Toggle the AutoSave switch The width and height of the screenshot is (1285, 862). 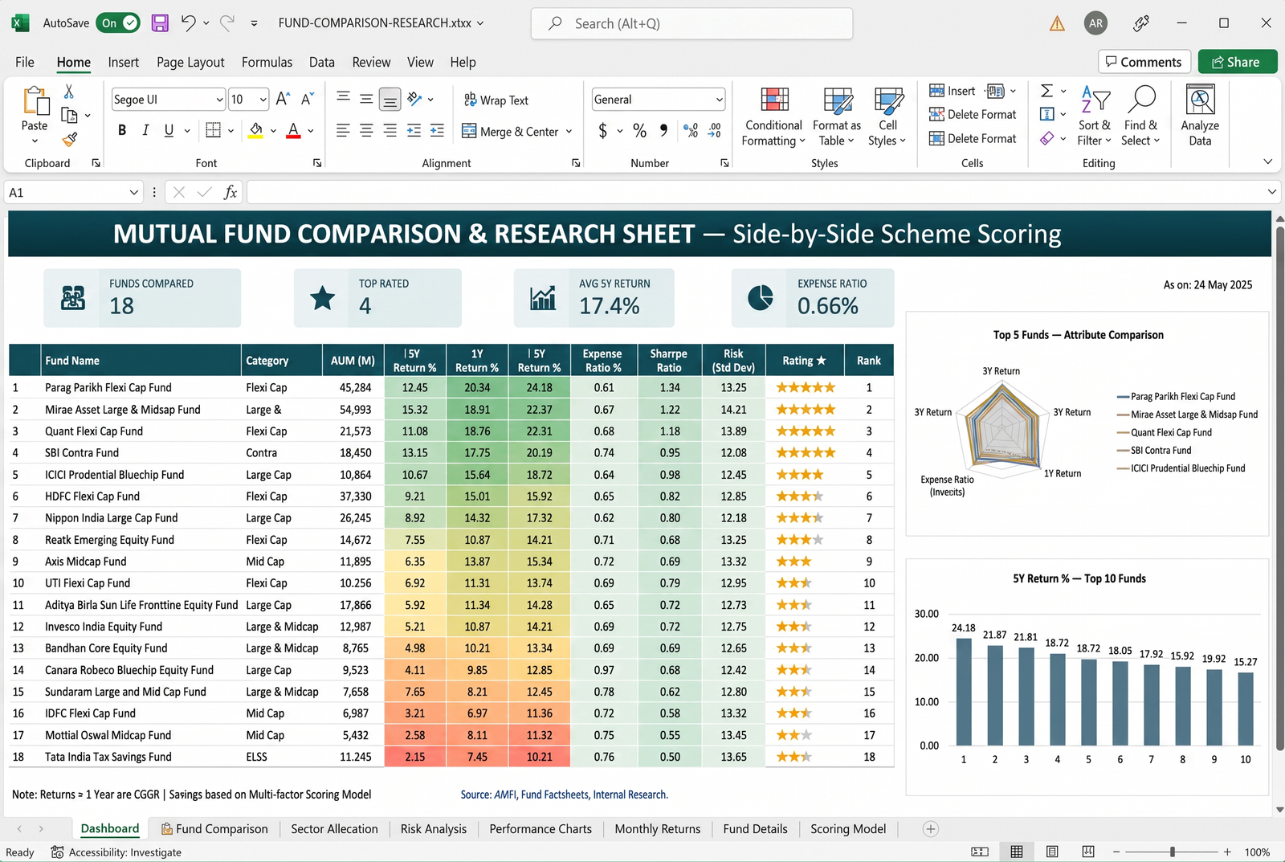coord(118,23)
